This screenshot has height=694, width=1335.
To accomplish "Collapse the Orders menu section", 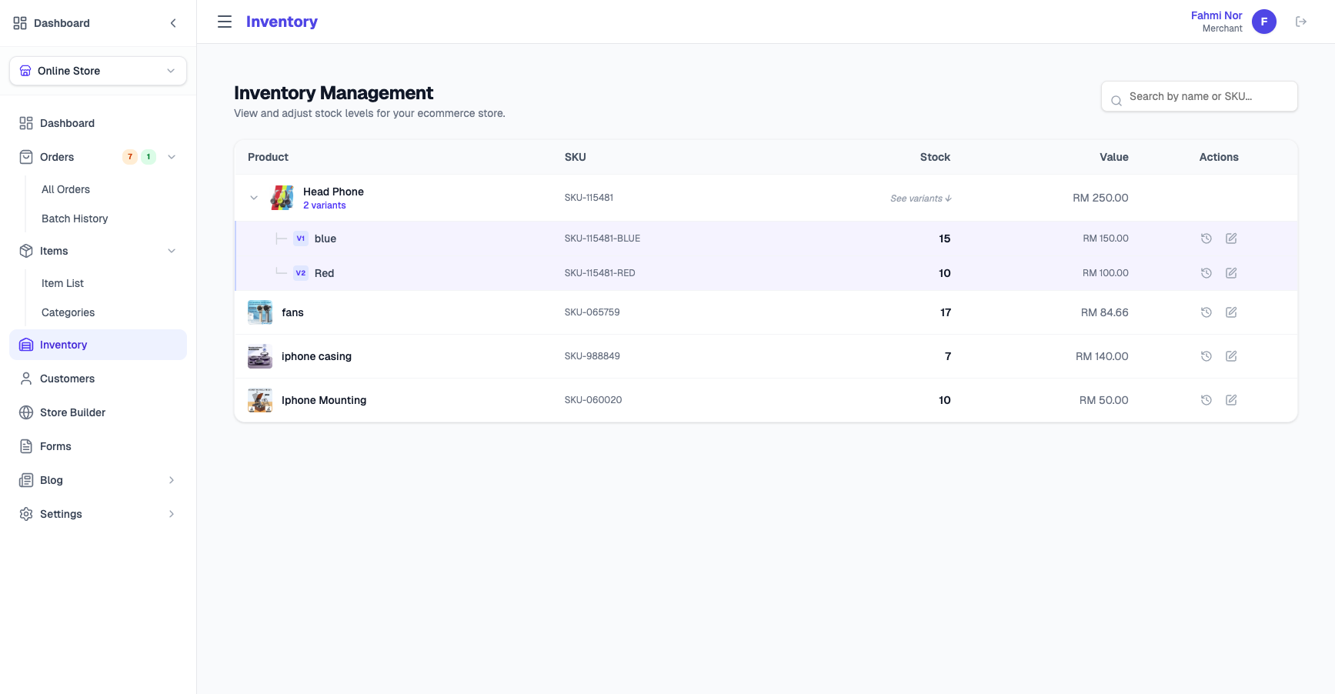I will (x=172, y=157).
